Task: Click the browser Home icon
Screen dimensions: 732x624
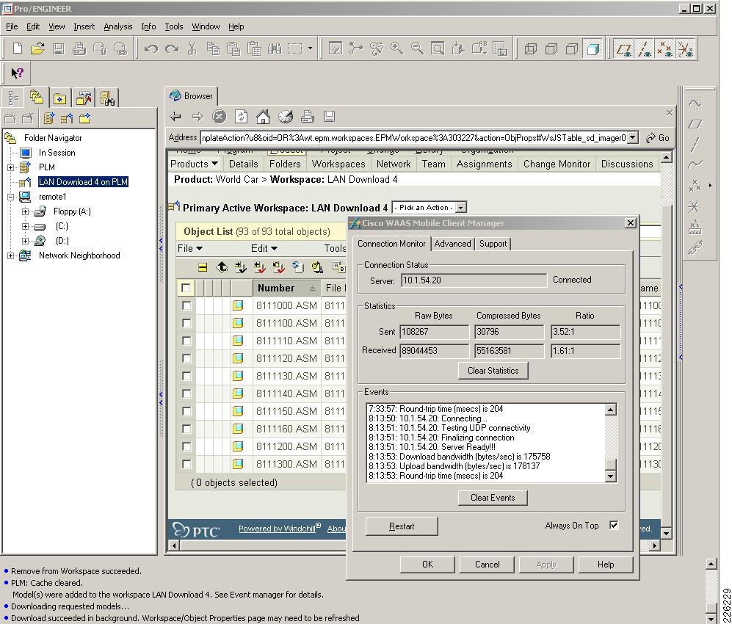Action: 263,116
